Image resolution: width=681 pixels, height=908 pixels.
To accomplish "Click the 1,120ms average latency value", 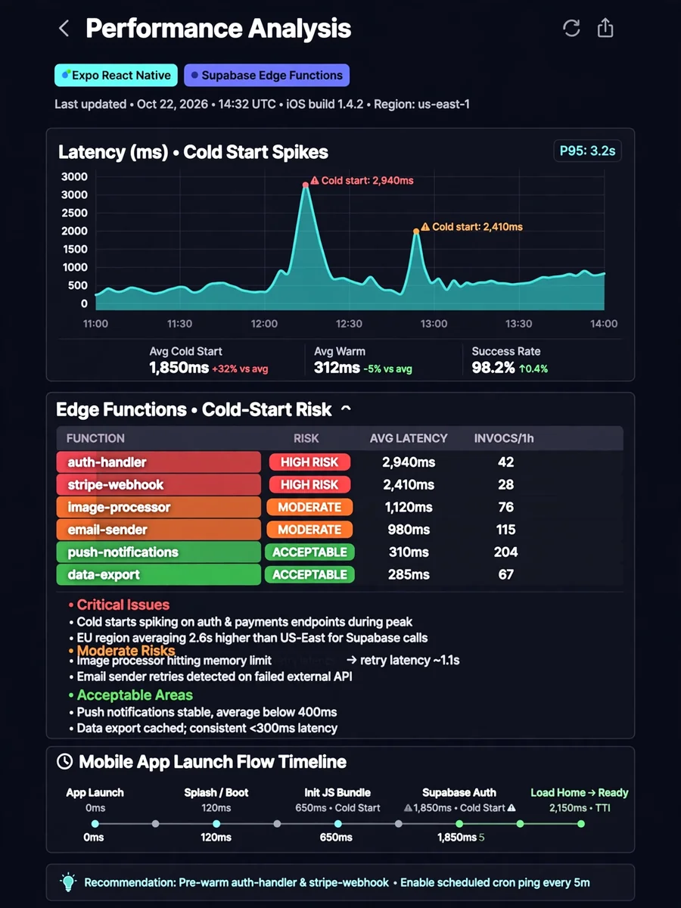I will (409, 507).
